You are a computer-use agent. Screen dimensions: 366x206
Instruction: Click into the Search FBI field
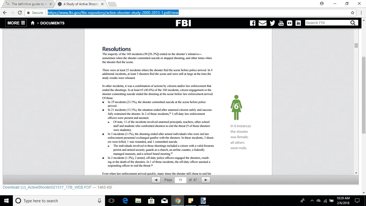tap(327, 23)
